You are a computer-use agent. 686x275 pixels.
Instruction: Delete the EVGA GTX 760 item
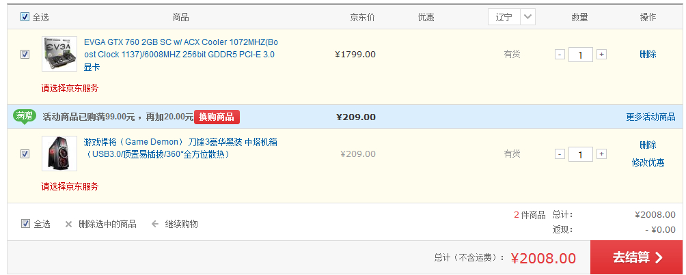tap(648, 54)
